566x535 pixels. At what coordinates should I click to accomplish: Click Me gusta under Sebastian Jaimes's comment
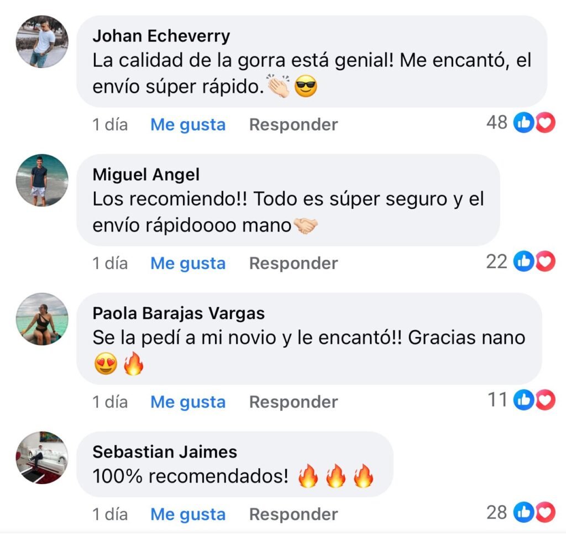(188, 515)
